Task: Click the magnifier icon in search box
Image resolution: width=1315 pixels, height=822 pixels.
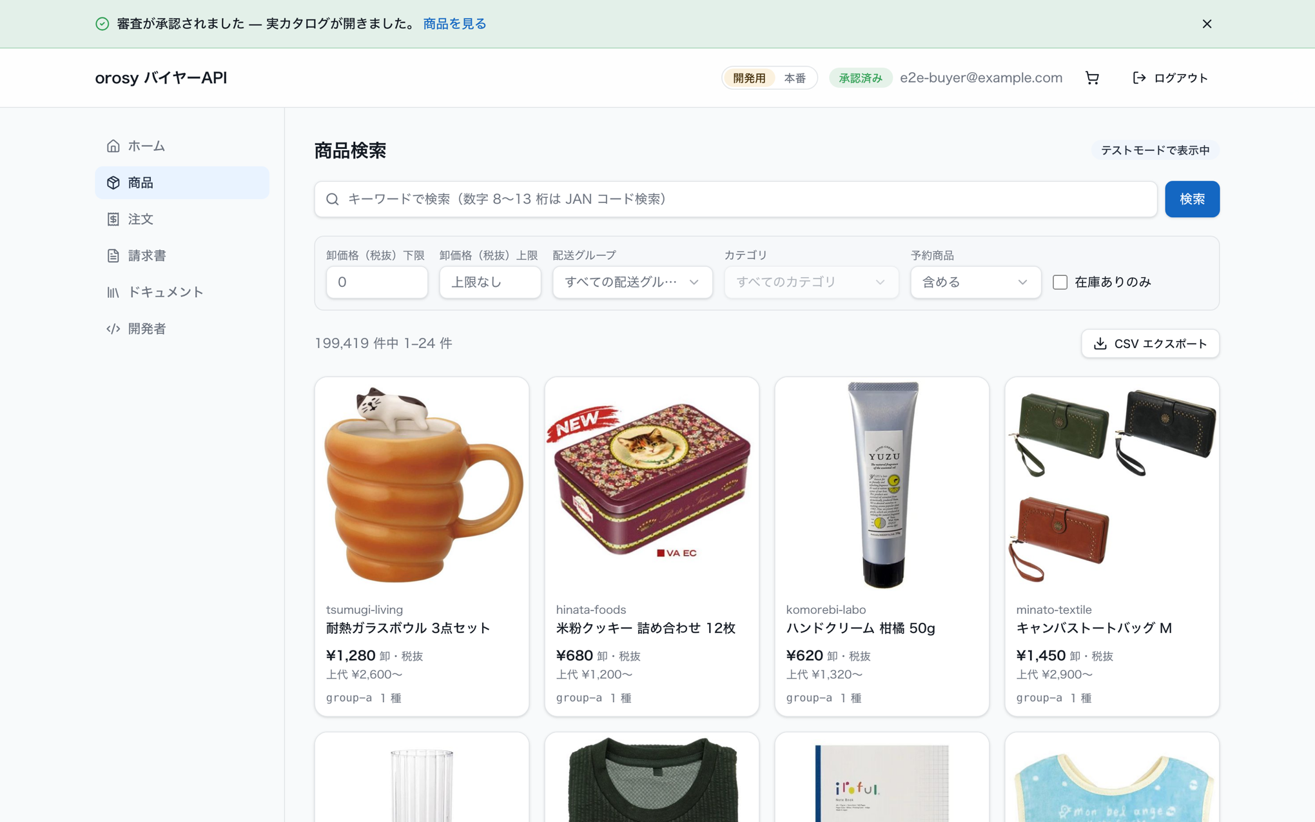Action: 333,199
